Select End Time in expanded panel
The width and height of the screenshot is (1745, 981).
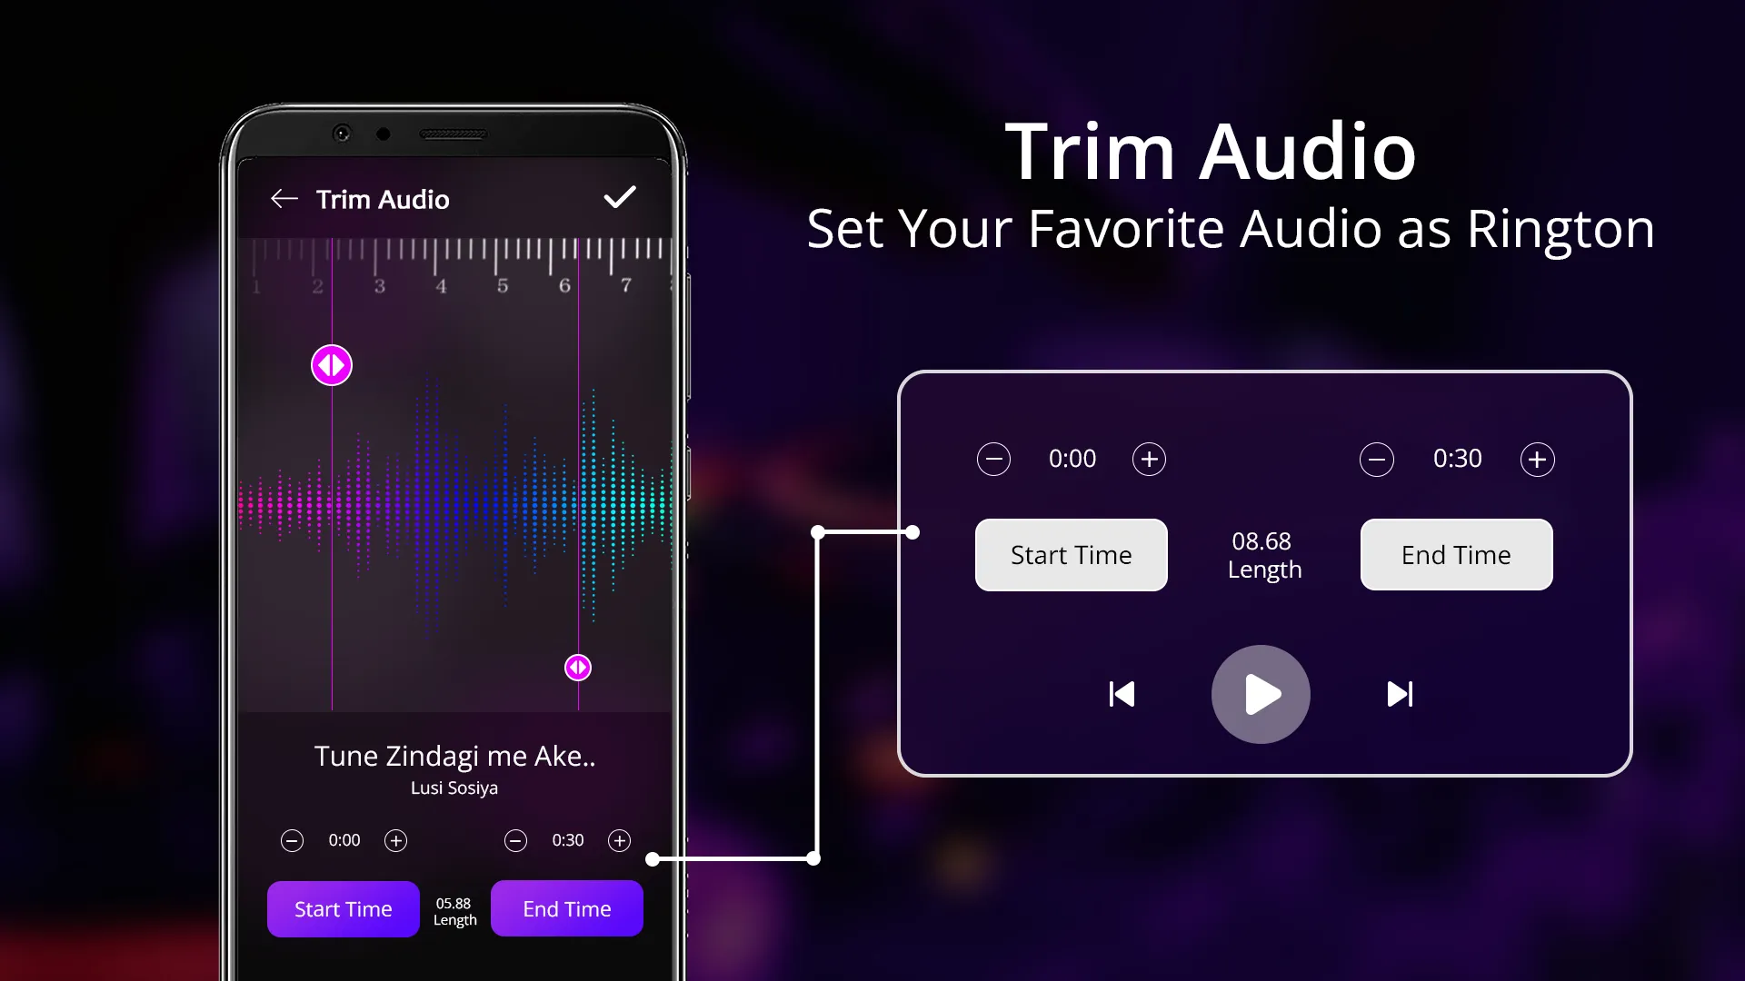[x=1456, y=555]
